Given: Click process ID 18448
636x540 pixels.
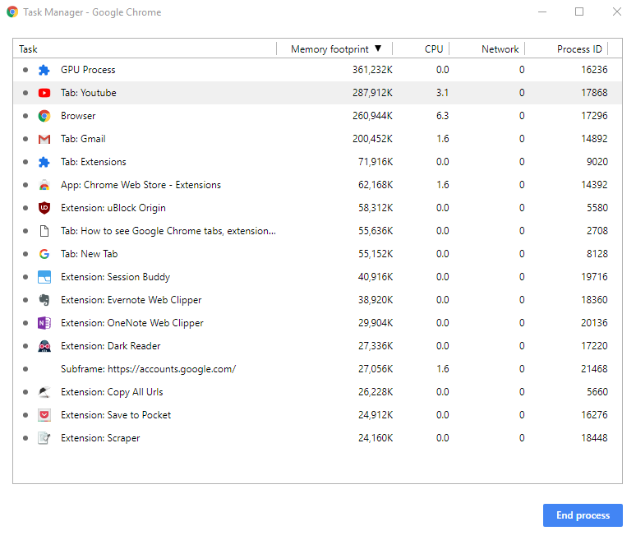Looking at the screenshot, I should point(594,438).
